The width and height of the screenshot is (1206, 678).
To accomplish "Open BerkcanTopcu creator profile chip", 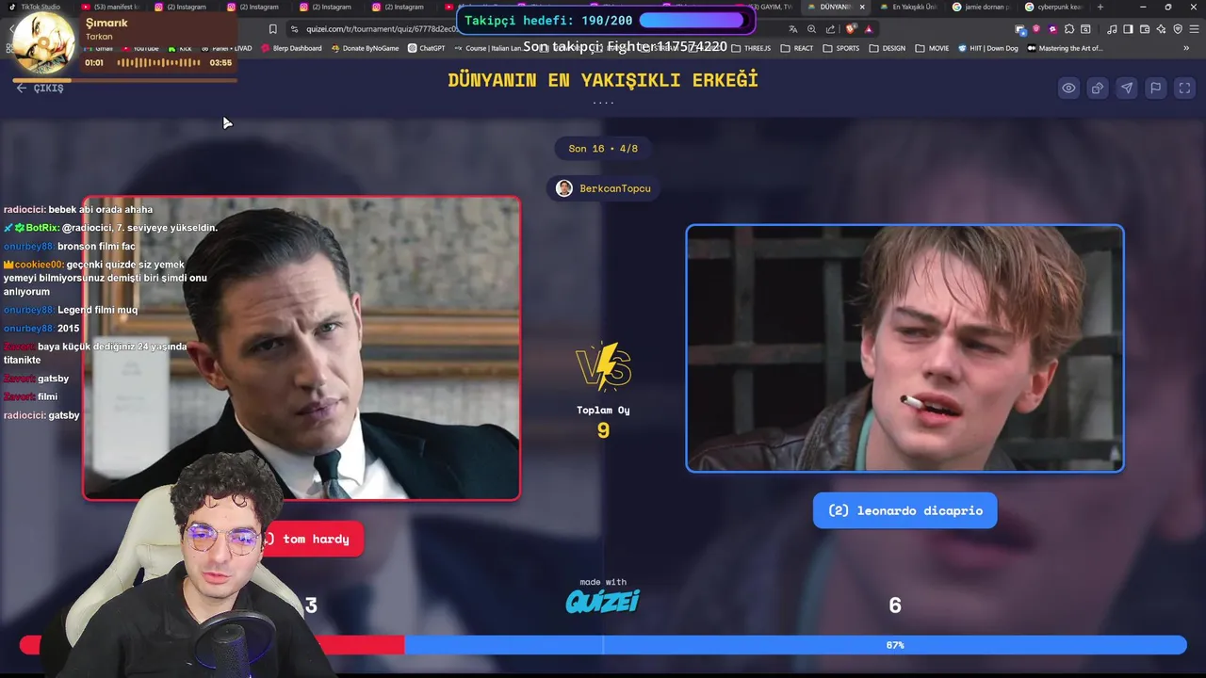I will point(603,188).
